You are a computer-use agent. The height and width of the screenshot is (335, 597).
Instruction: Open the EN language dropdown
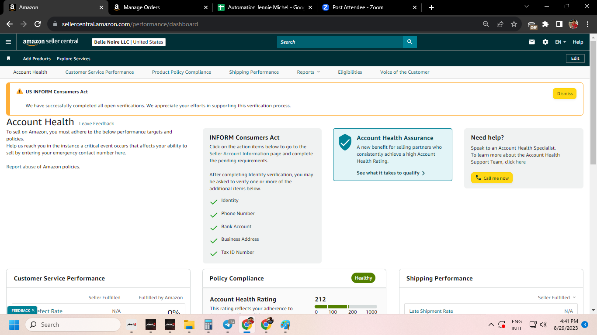point(560,42)
